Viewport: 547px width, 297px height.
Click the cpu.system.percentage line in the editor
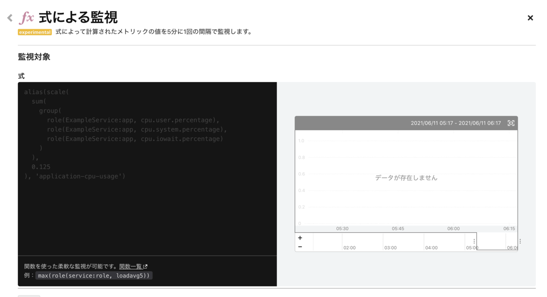point(137,129)
